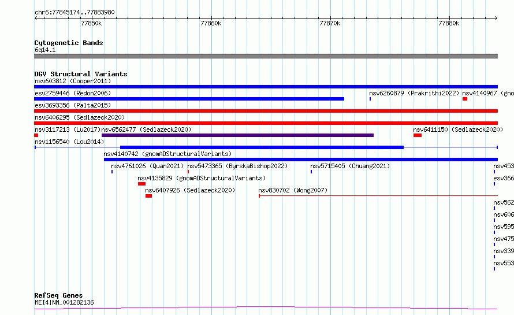
Task: Click the nsv4135829 (gnomADStructuralVariants) label text
Action: click(202, 178)
